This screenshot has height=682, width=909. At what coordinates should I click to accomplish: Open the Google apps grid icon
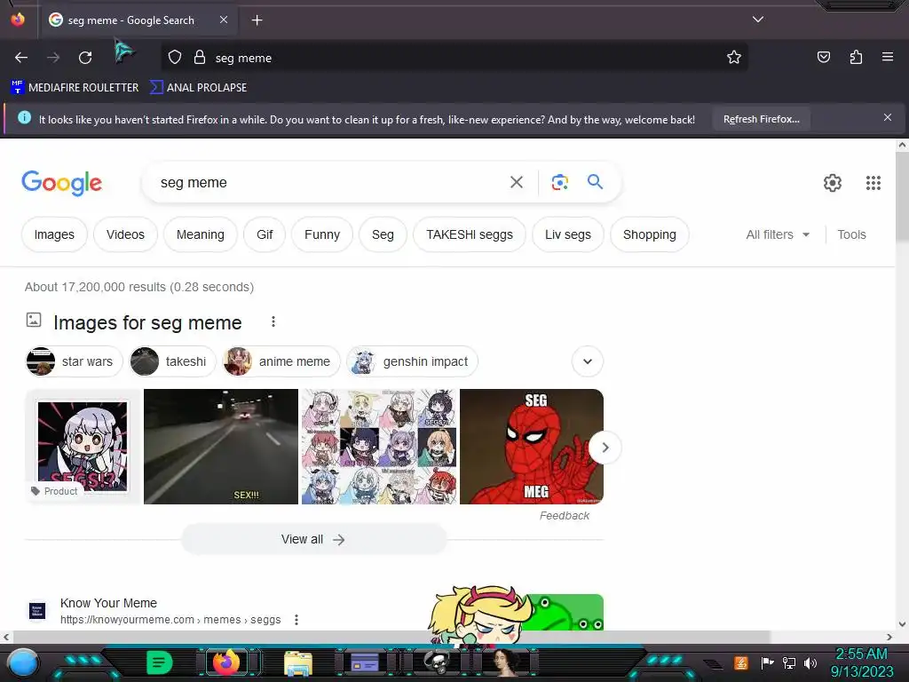tap(873, 183)
